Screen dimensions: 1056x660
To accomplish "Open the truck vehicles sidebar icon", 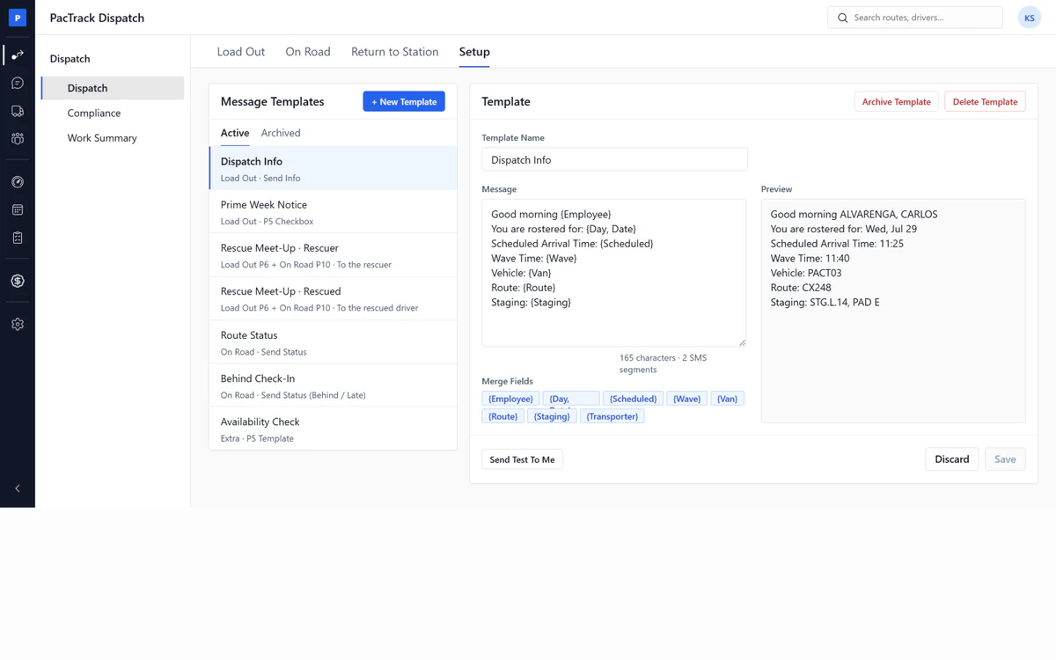I will pos(18,111).
